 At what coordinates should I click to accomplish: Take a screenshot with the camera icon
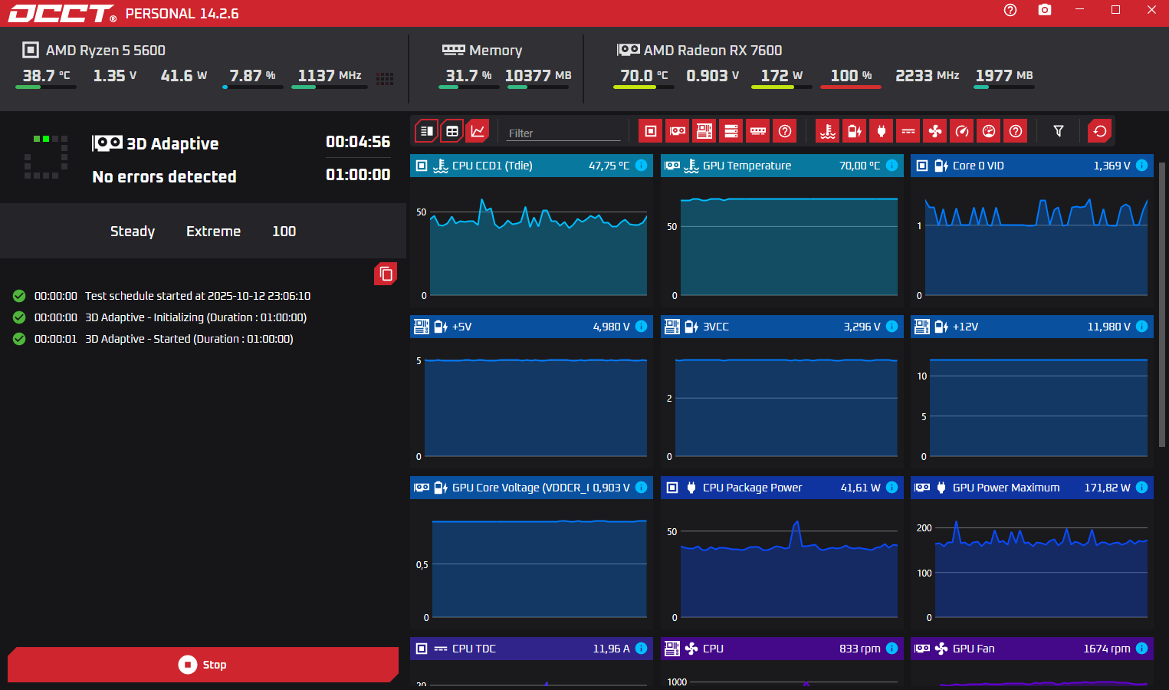(1045, 10)
